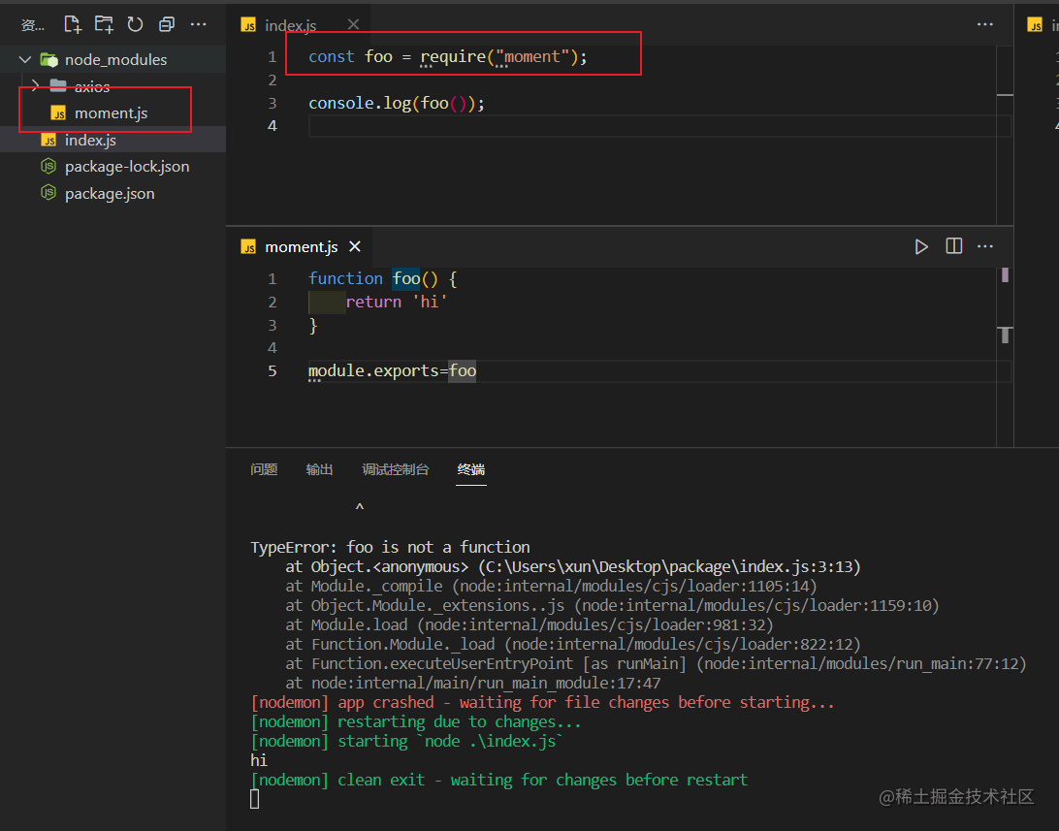
Task: Create a new file in the explorer
Action: 72,24
